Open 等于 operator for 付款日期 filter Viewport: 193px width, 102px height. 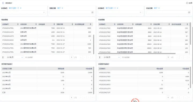157,8
